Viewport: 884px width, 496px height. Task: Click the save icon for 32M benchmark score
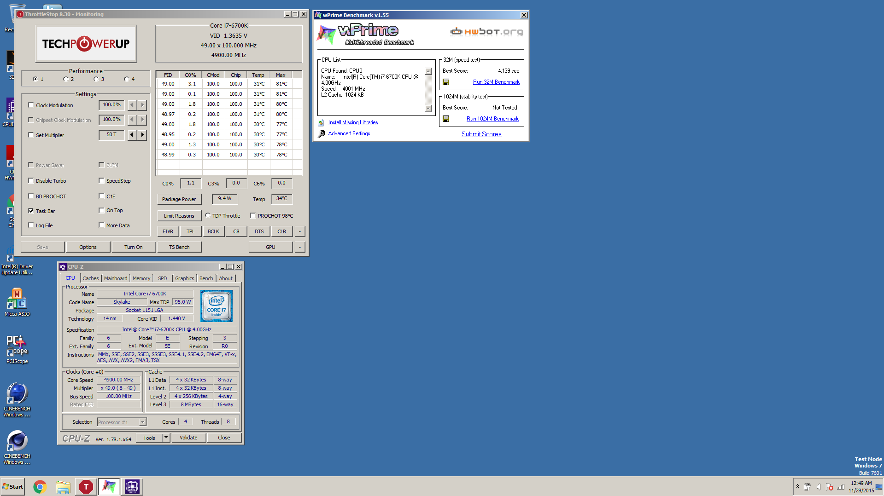click(445, 82)
